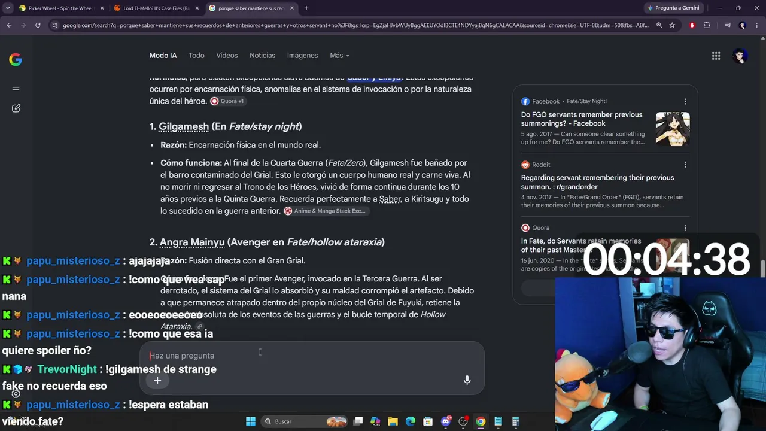Open the Google apps grid
Image resolution: width=766 pixels, height=431 pixels.
coord(716,56)
